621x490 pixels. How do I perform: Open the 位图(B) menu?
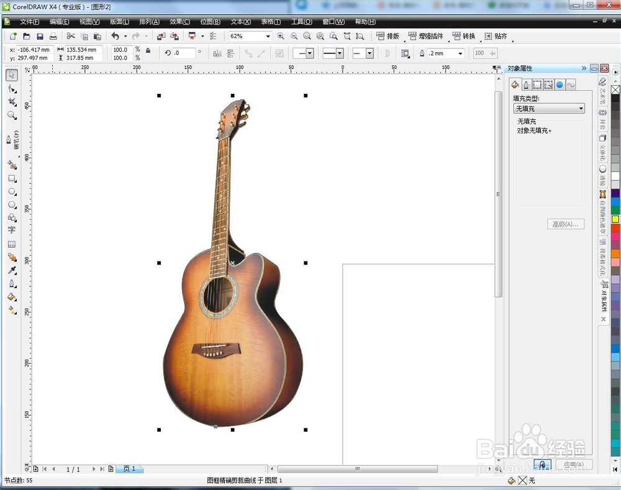pos(211,22)
